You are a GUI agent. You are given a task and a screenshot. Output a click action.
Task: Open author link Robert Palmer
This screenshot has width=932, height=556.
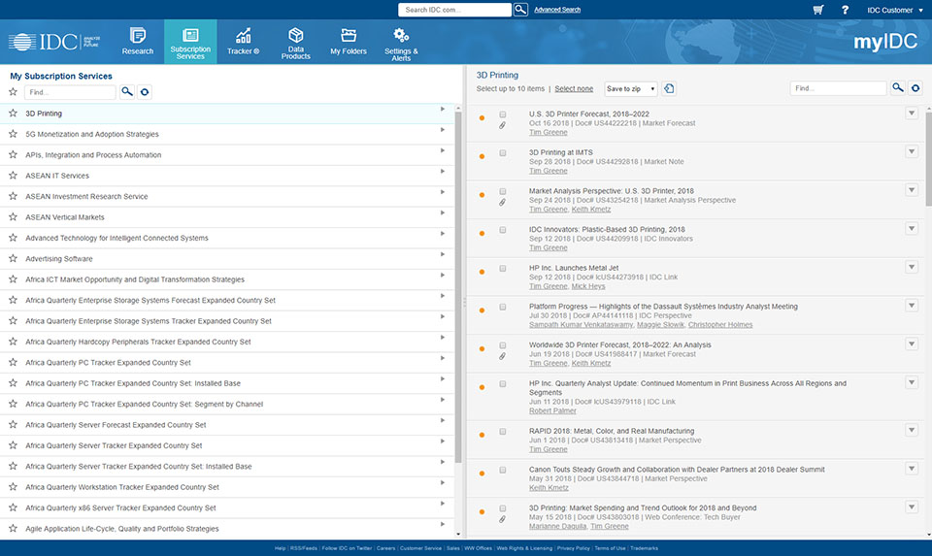552,410
